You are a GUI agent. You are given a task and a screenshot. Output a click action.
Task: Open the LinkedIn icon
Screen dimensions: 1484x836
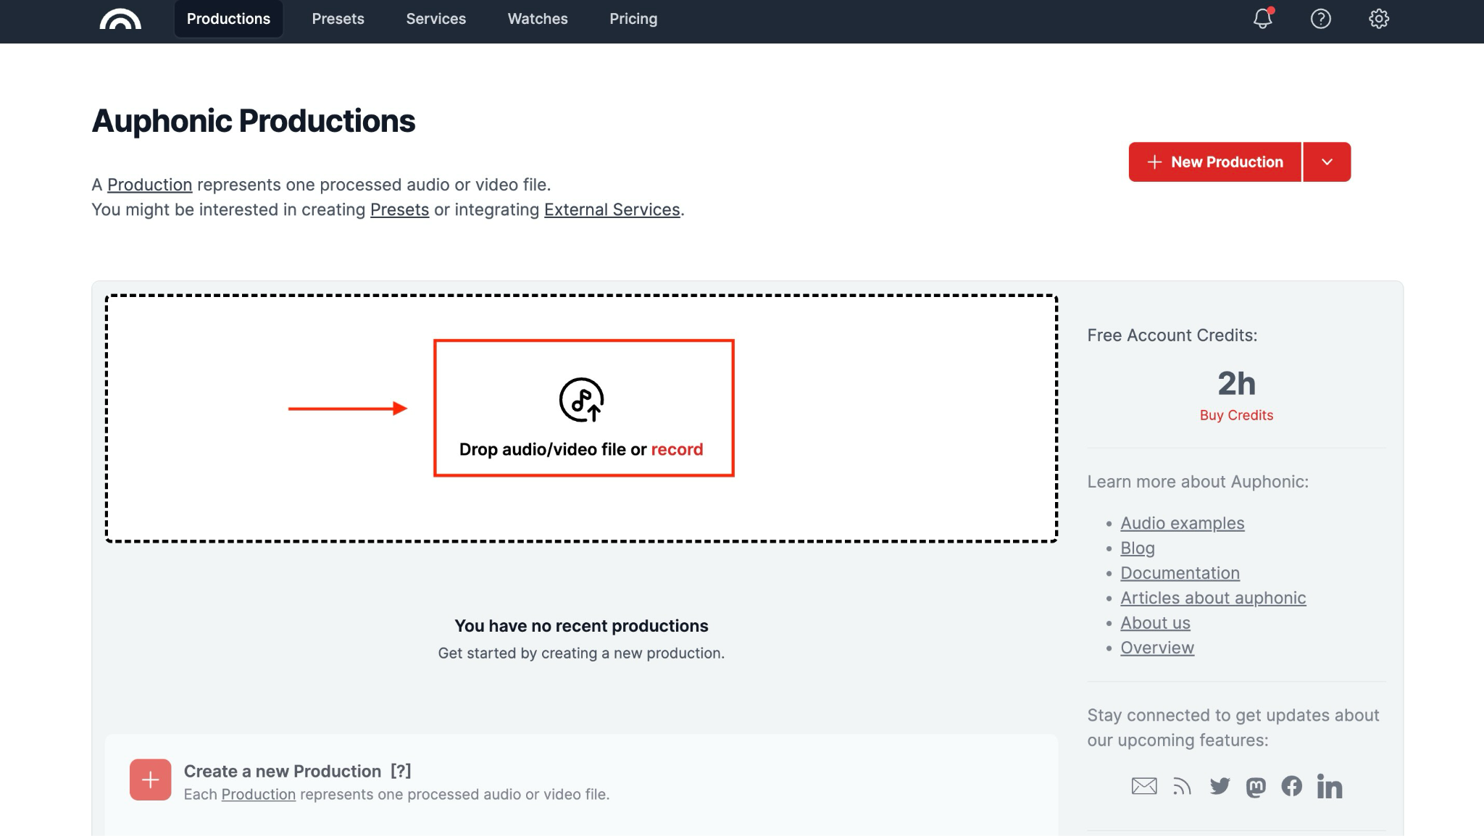1330,786
